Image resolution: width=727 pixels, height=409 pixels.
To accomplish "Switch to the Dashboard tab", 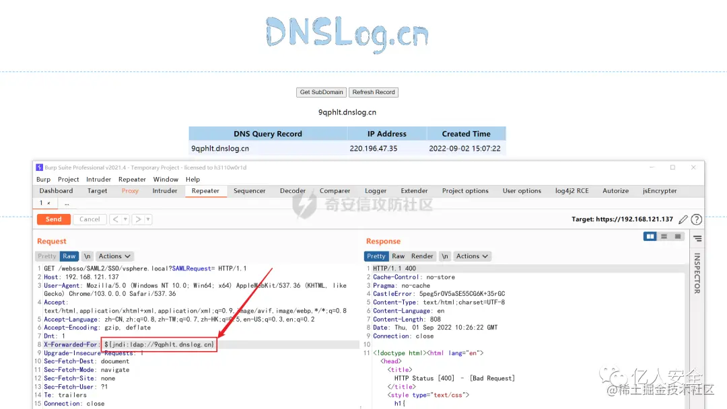I will coord(56,191).
